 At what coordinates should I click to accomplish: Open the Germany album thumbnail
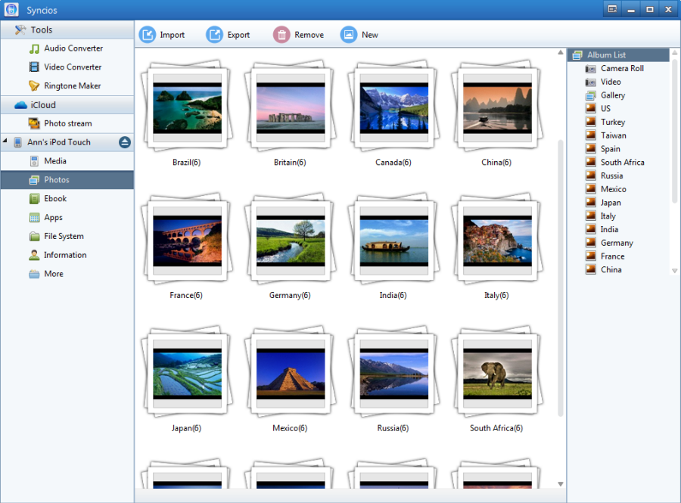(x=290, y=240)
